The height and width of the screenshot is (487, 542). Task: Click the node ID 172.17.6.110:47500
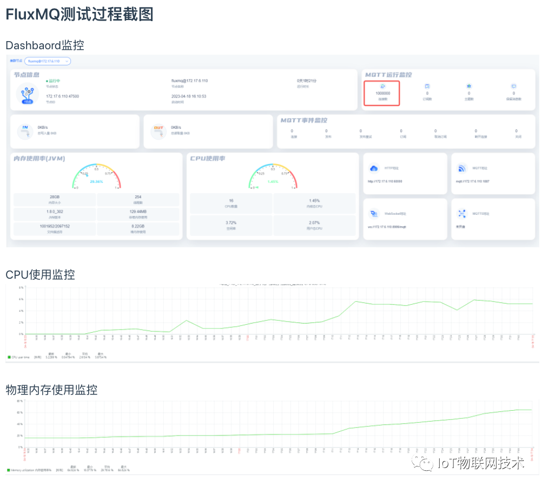pos(63,96)
